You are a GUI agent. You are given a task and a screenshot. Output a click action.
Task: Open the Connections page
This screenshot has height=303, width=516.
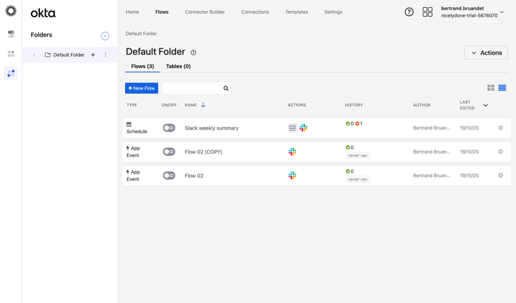click(255, 12)
